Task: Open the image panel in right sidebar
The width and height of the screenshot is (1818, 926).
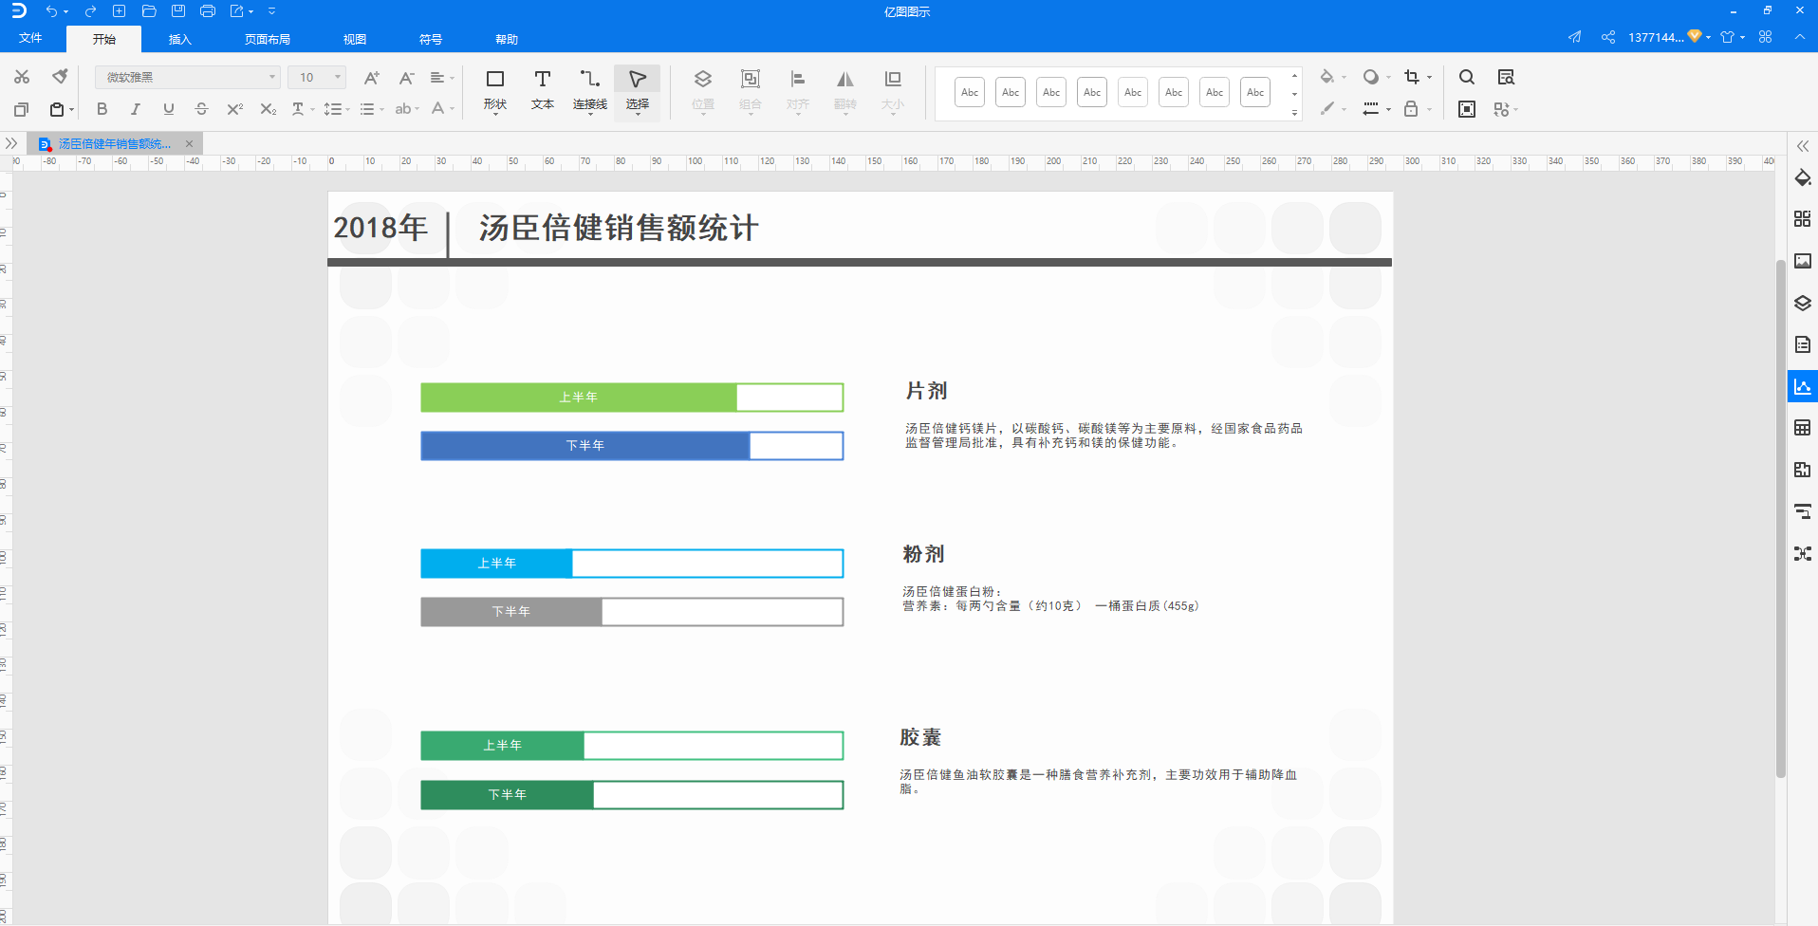Action: pos(1803,261)
